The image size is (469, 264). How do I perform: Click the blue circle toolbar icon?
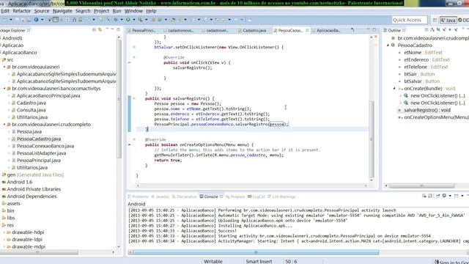click(36, 20)
